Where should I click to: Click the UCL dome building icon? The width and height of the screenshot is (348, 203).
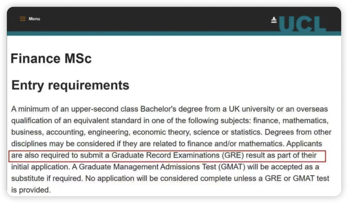tap(274, 20)
